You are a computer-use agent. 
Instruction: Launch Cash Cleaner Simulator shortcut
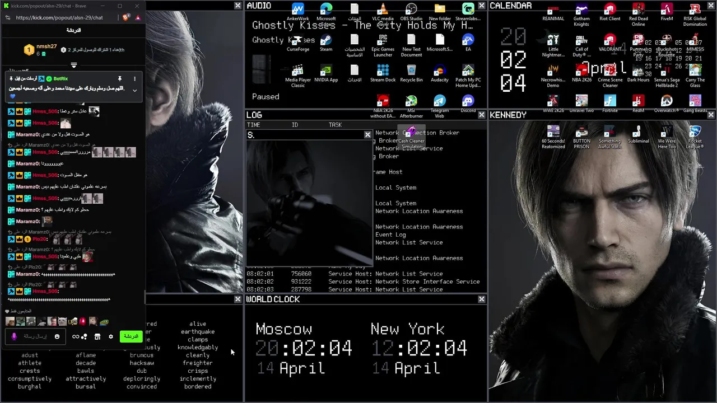tap(411, 137)
